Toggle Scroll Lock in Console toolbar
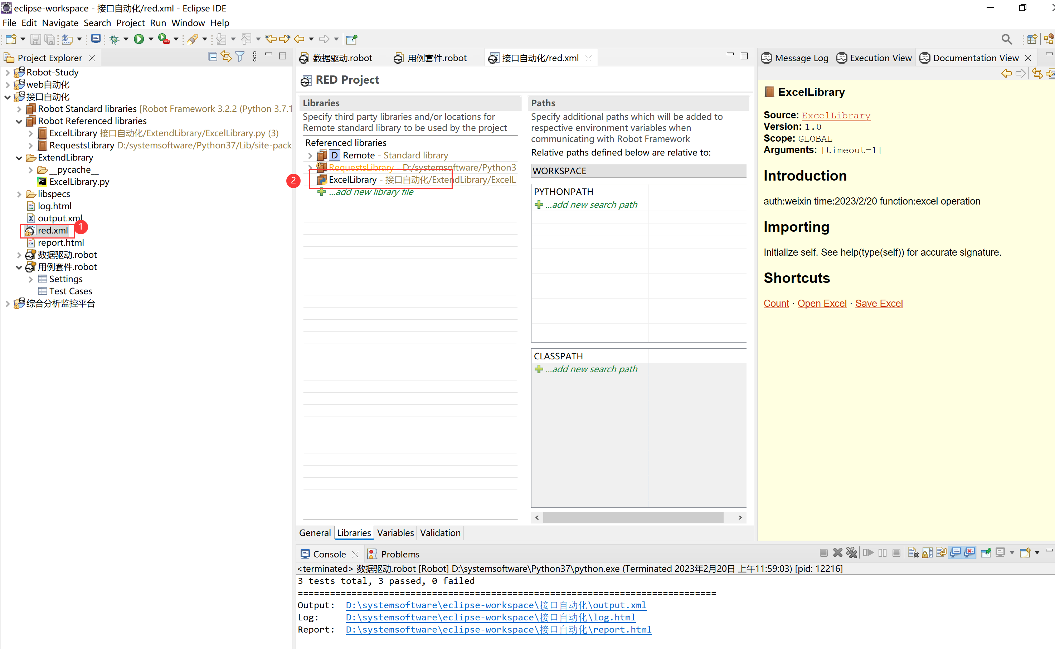This screenshot has height=649, width=1055. pos(928,553)
